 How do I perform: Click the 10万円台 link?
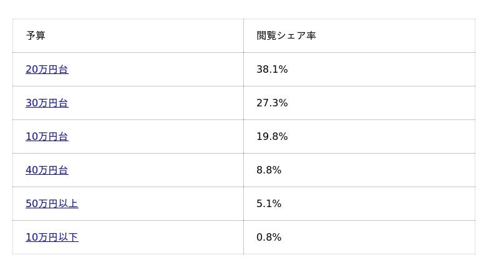47,137
